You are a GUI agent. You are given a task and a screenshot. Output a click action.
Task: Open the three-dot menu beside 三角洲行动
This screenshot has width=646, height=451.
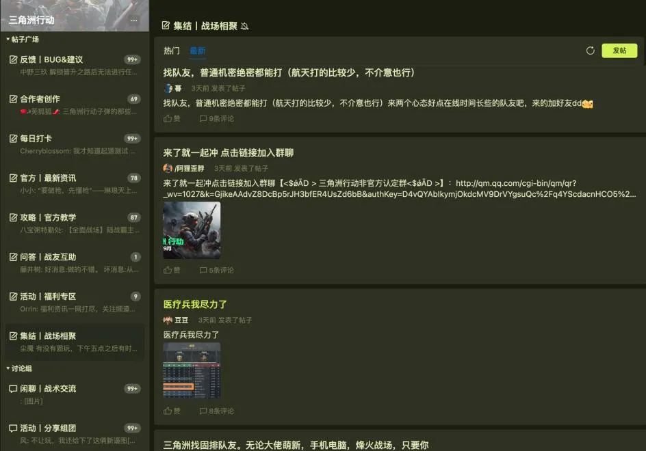134,20
